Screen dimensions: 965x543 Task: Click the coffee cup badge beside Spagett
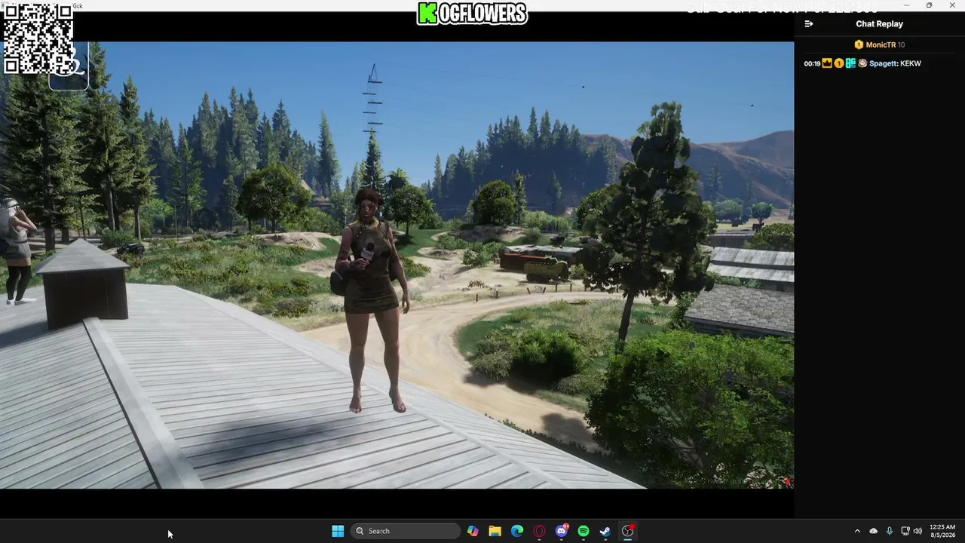pyautogui.click(x=862, y=63)
